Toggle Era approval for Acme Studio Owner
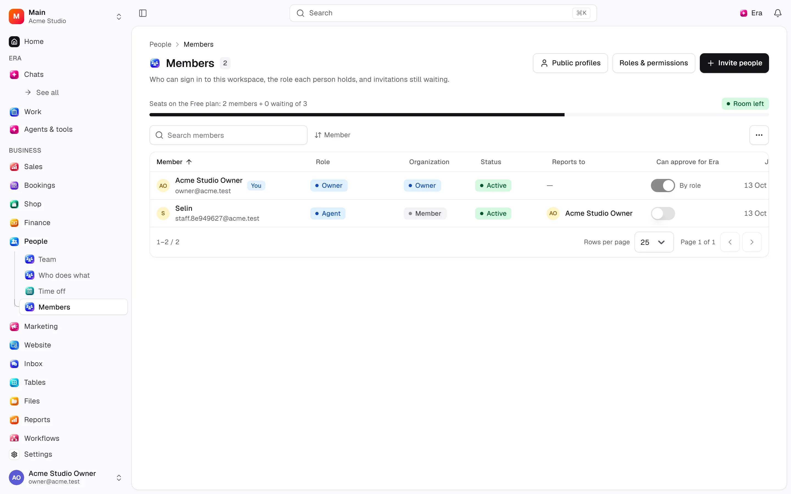The height and width of the screenshot is (494, 791). tap(662, 185)
